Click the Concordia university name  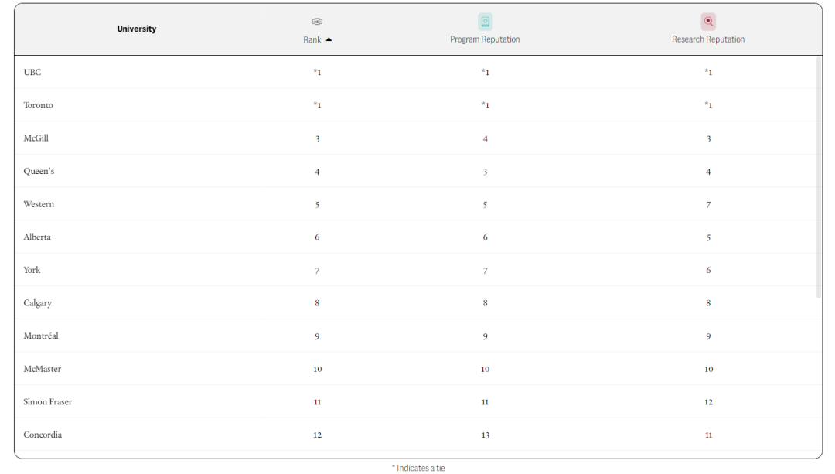coord(43,435)
